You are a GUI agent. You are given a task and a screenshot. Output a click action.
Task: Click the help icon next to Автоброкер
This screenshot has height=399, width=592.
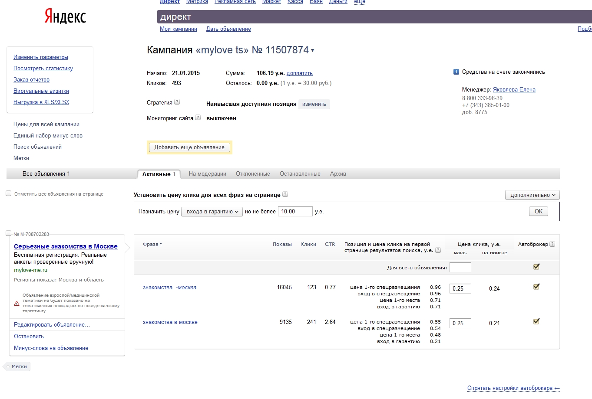(552, 244)
